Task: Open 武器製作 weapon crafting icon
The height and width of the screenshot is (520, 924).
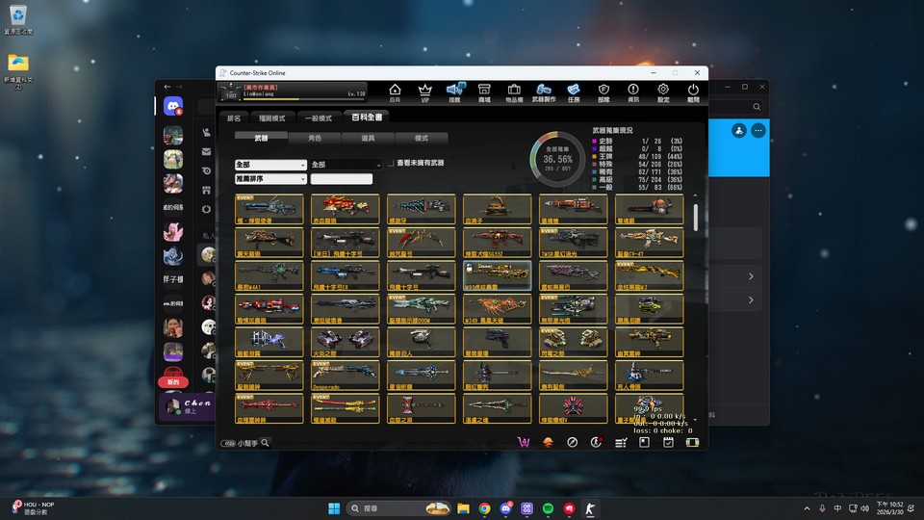Action: (x=544, y=91)
